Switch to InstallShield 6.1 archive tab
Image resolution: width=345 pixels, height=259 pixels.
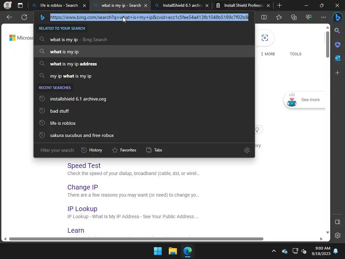tap(182, 5)
